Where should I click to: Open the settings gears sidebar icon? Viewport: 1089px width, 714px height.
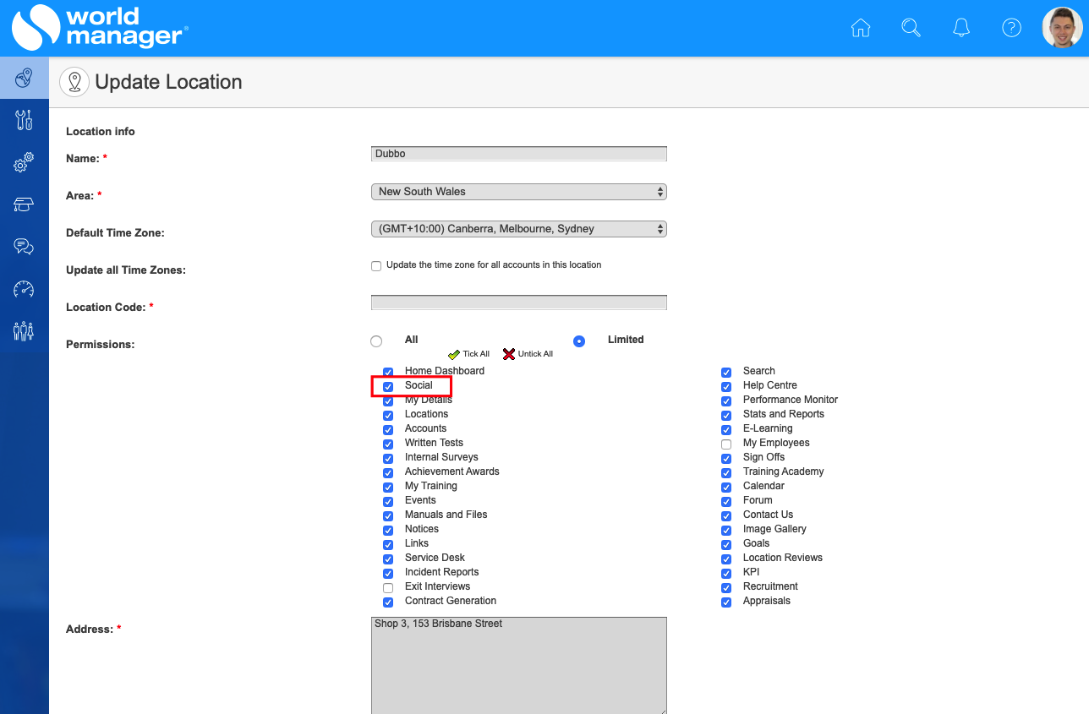click(x=24, y=162)
